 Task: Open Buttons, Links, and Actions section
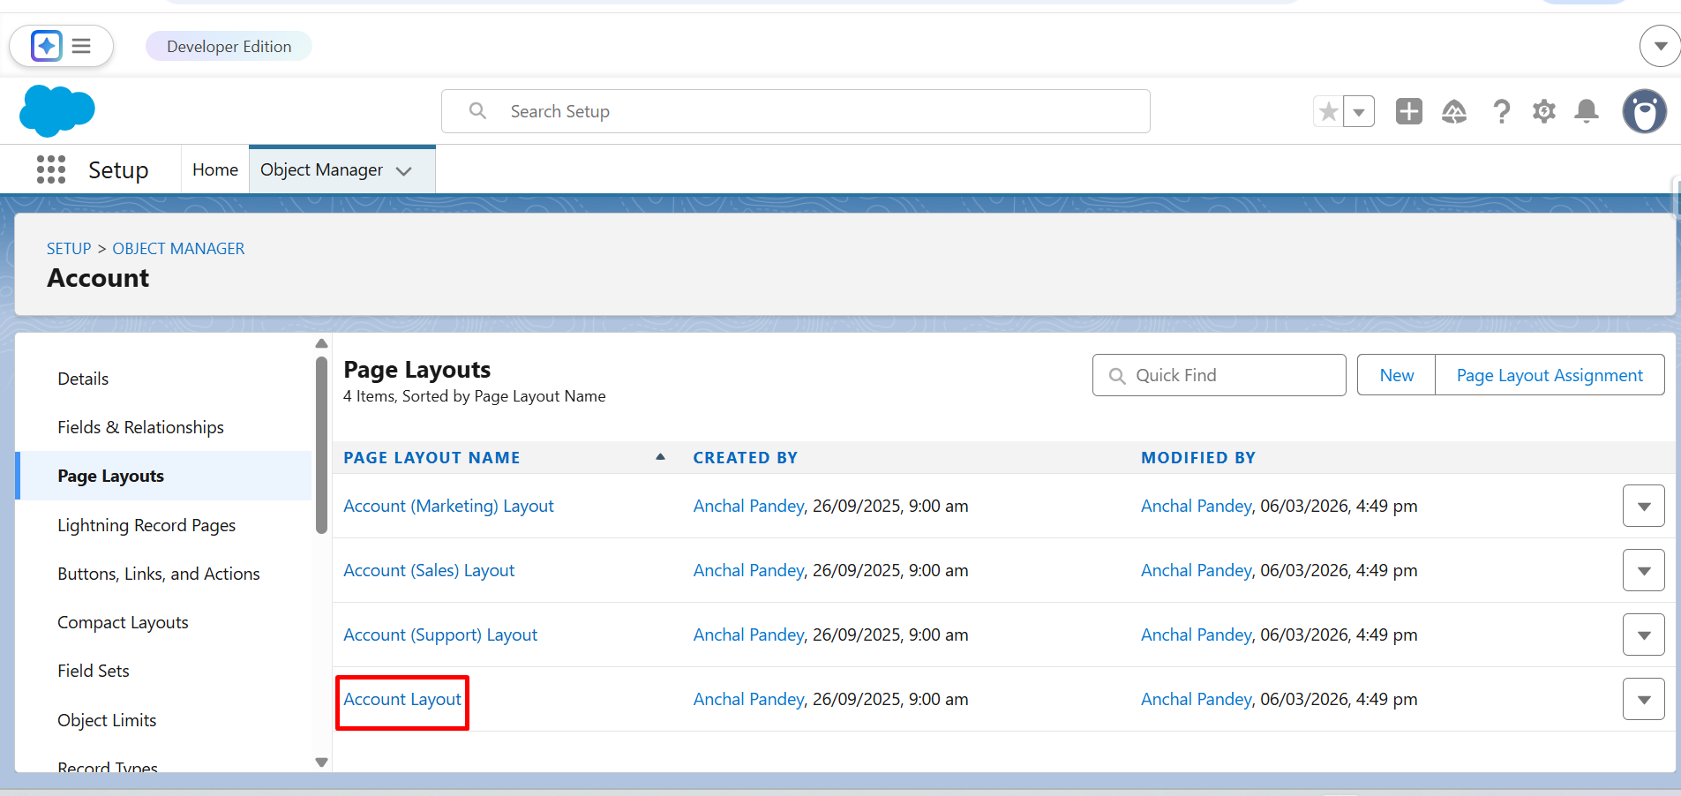[x=159, y=574]
